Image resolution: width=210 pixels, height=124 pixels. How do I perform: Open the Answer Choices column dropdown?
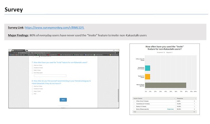[174, 98]
